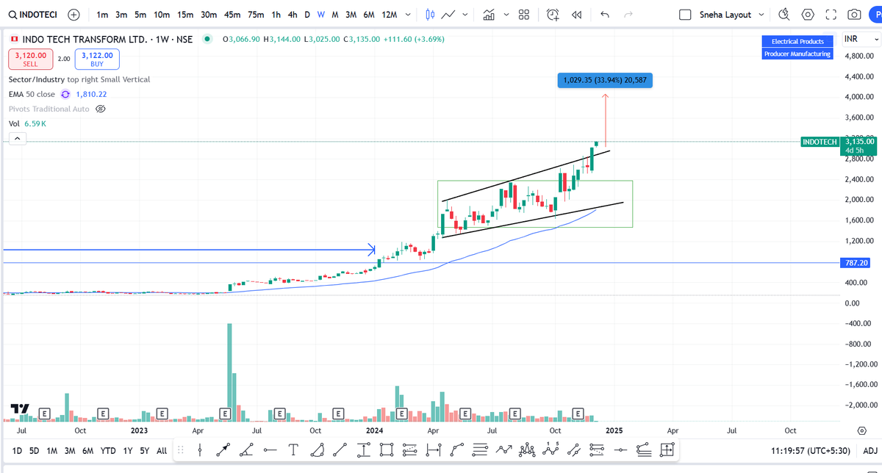Set date range to 5Y

(145, 450)
